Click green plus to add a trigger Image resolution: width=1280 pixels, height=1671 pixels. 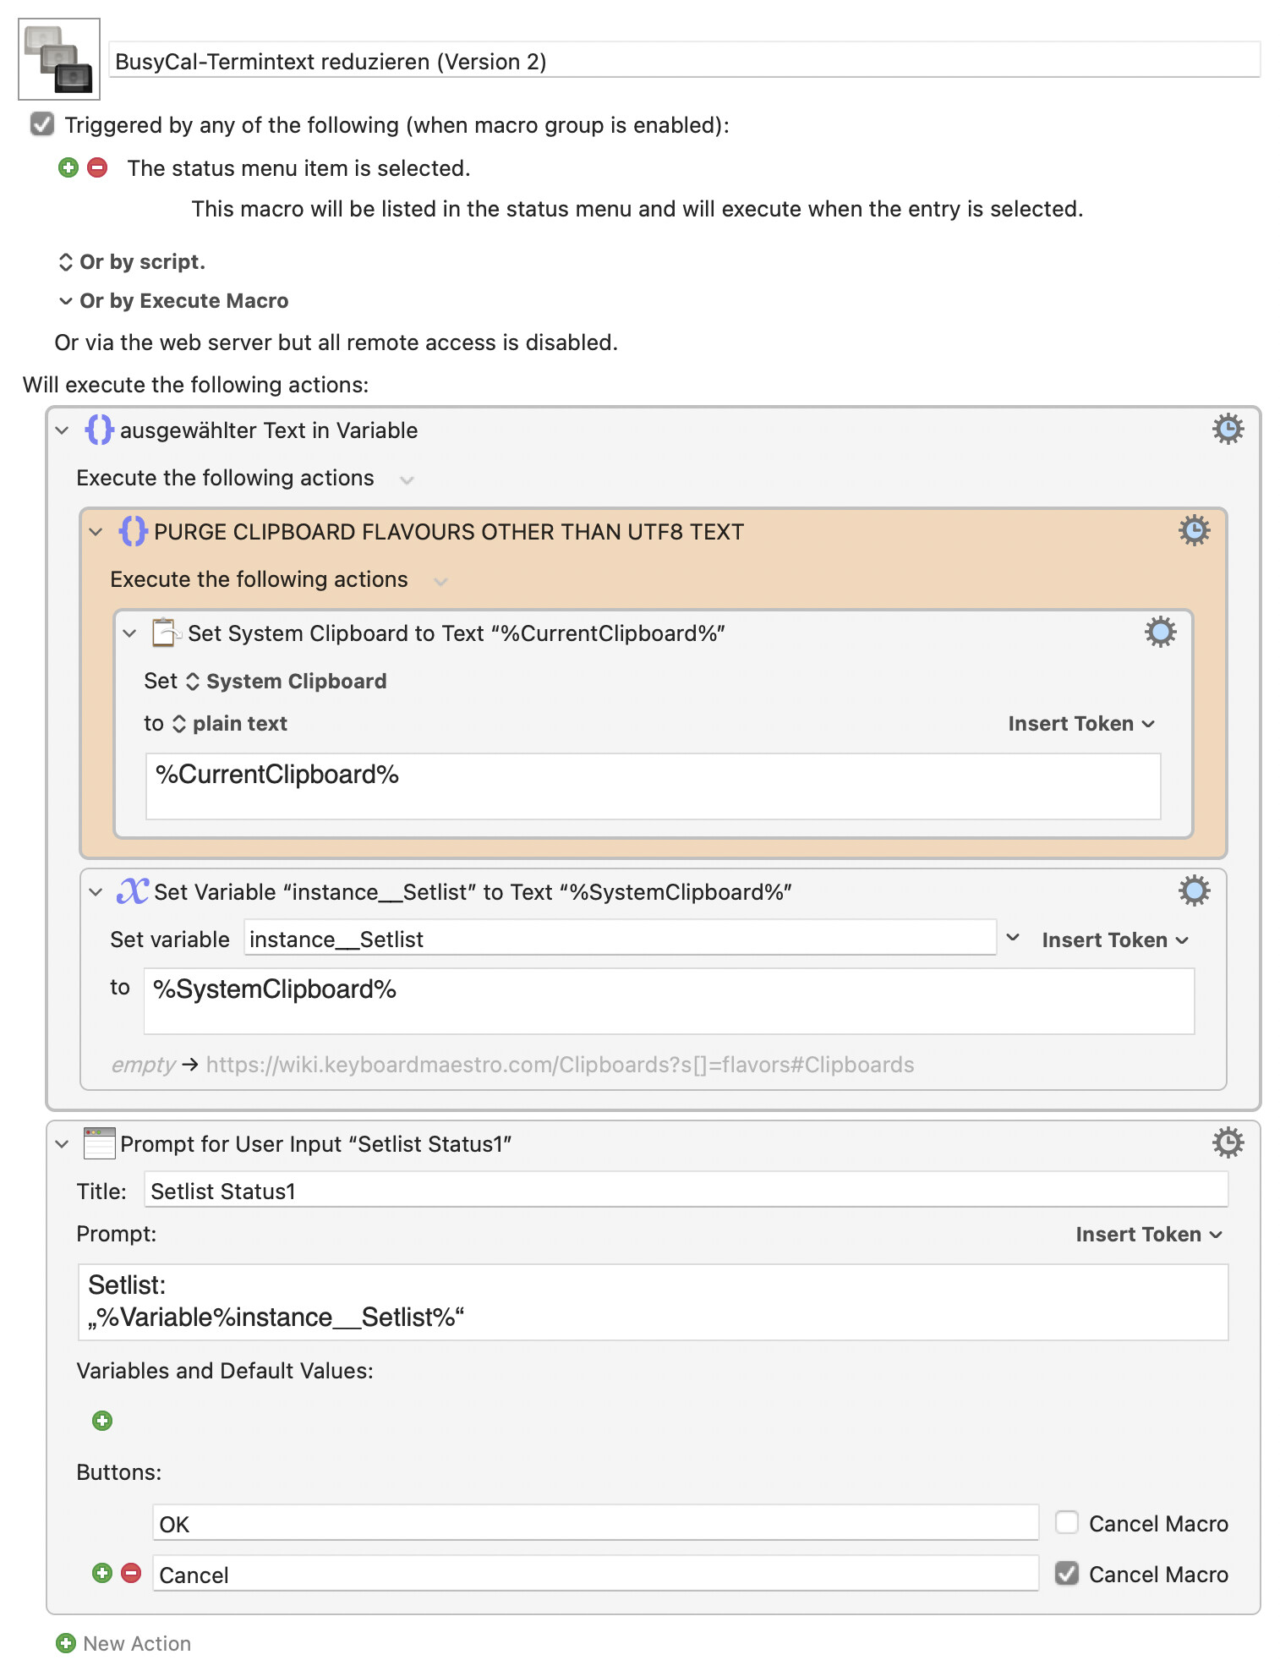pyautogui.click(x=68, y=167)
